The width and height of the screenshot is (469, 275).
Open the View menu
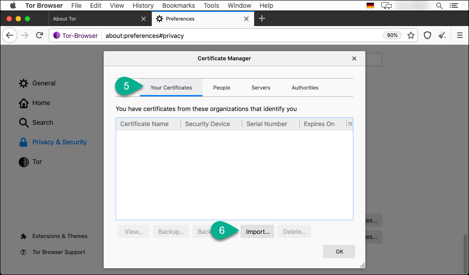117,5
